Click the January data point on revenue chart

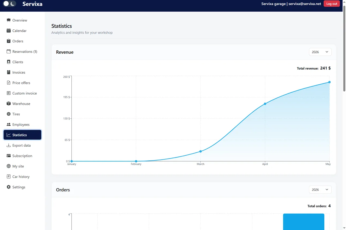point(72,161)
